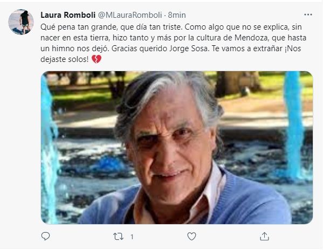Retweet the post using the arrows icon

[119, 237]
